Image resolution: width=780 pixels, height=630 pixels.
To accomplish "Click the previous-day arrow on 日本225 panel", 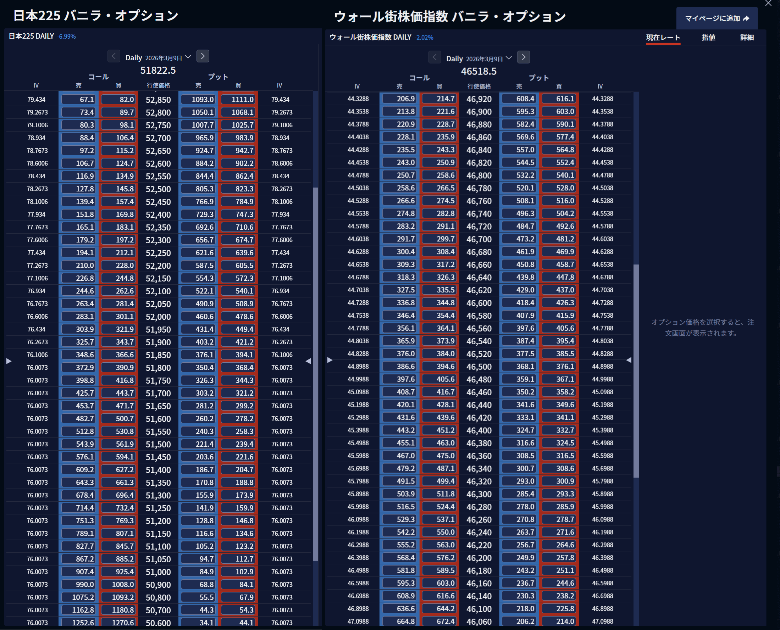I will tap(114, 56).
